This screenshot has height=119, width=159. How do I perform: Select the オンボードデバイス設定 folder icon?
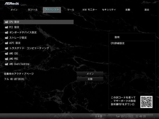coord(6,33)
